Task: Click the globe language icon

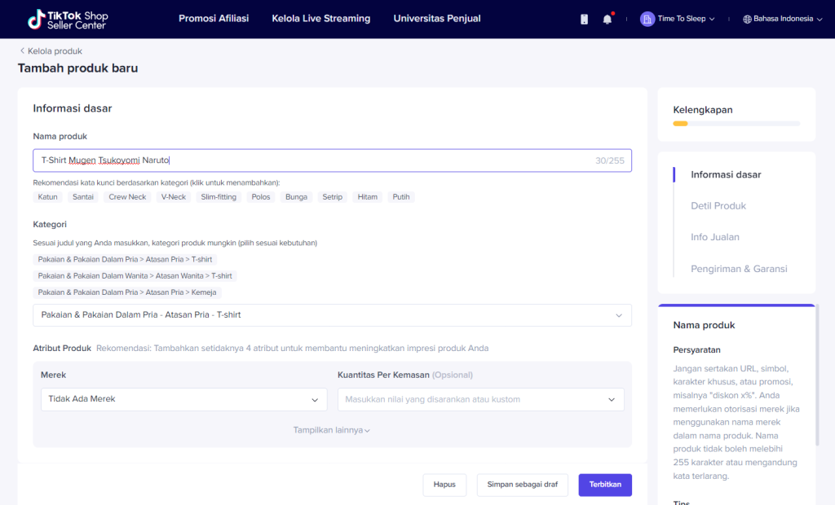Action: (747, 19)
